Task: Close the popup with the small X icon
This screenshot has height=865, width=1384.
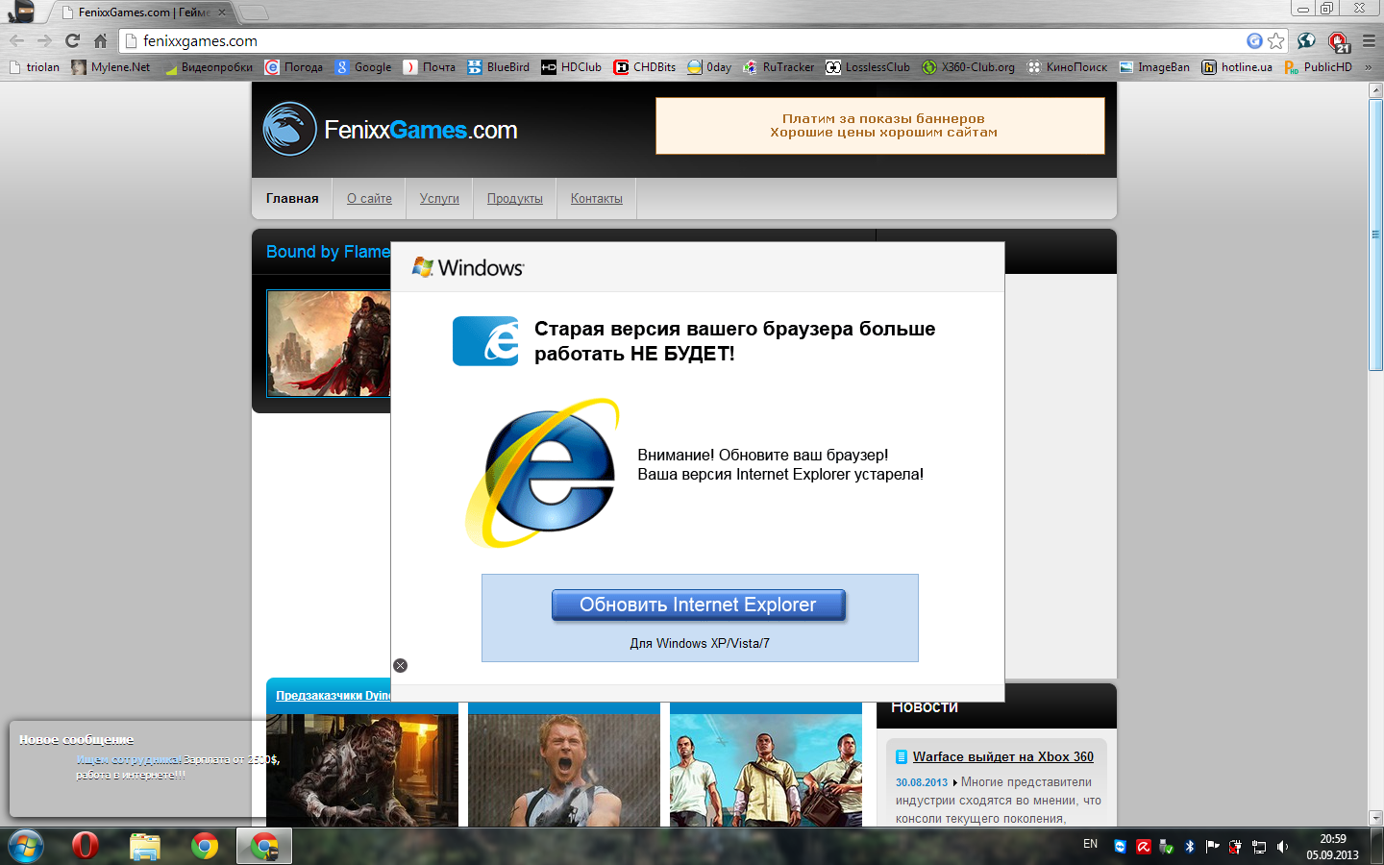Action: click(401, 665)
